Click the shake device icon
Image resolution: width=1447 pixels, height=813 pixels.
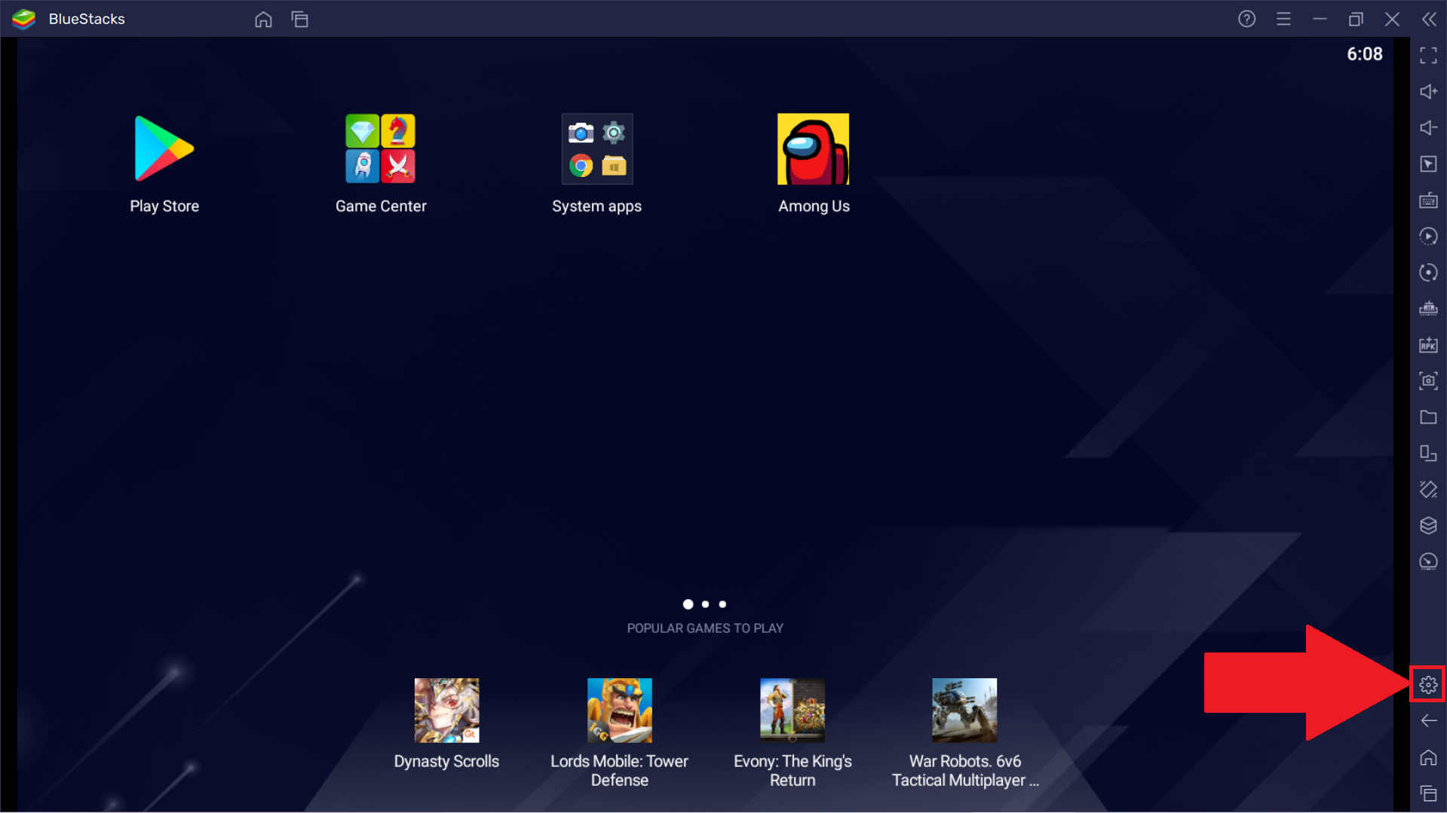point(1428,490)
